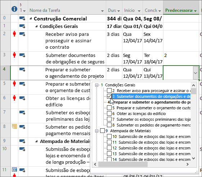The image size is (202, 177).
Task: Click the task mode icon in row 9
Action: pos(22,141)
